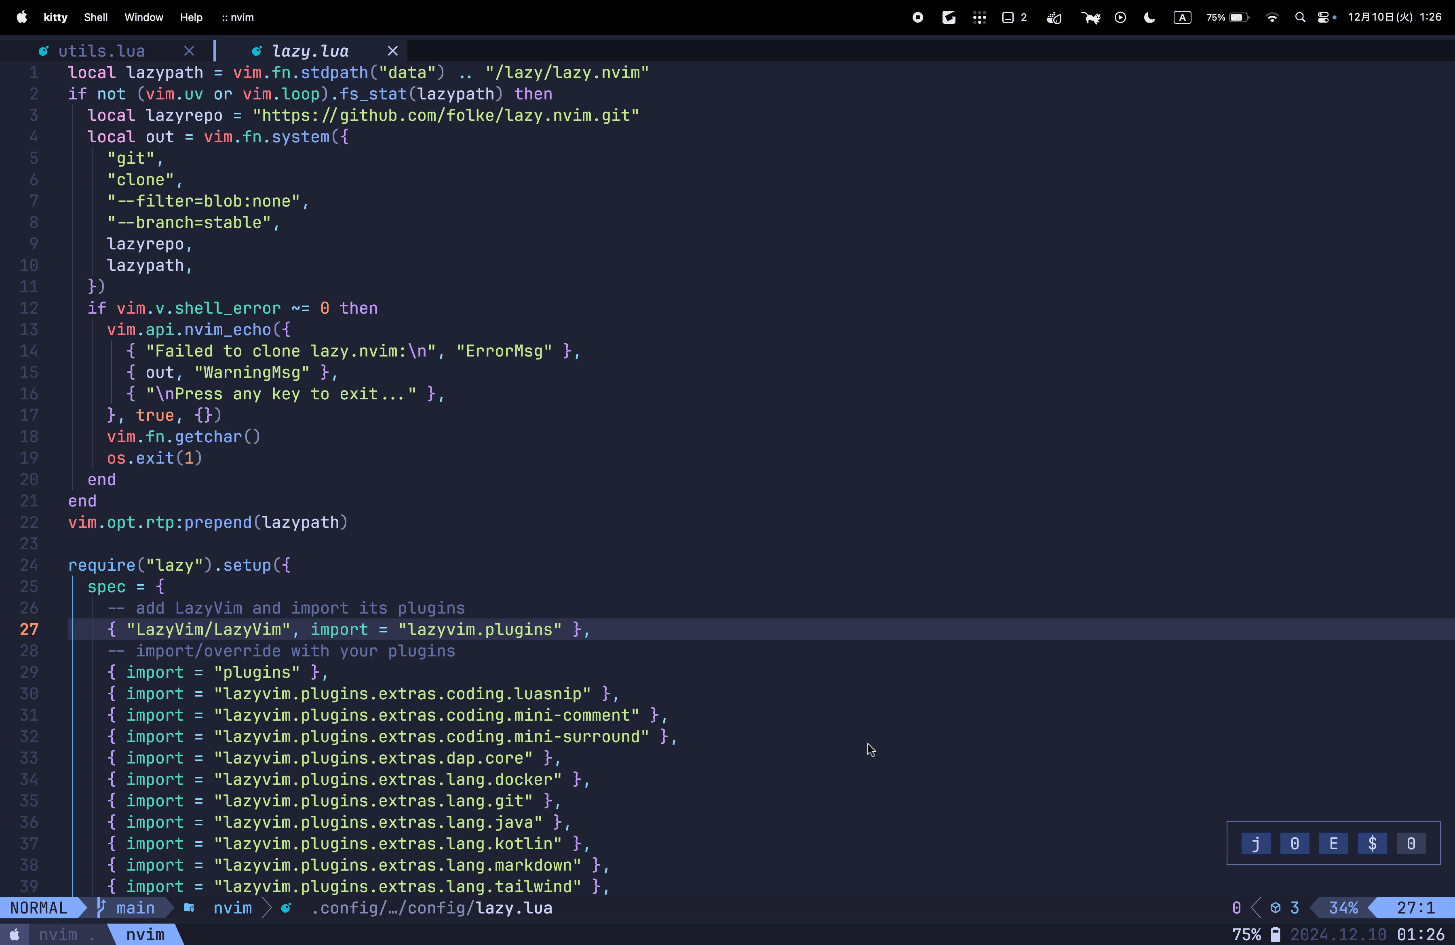Open the Shell menu

pos(95,17)
